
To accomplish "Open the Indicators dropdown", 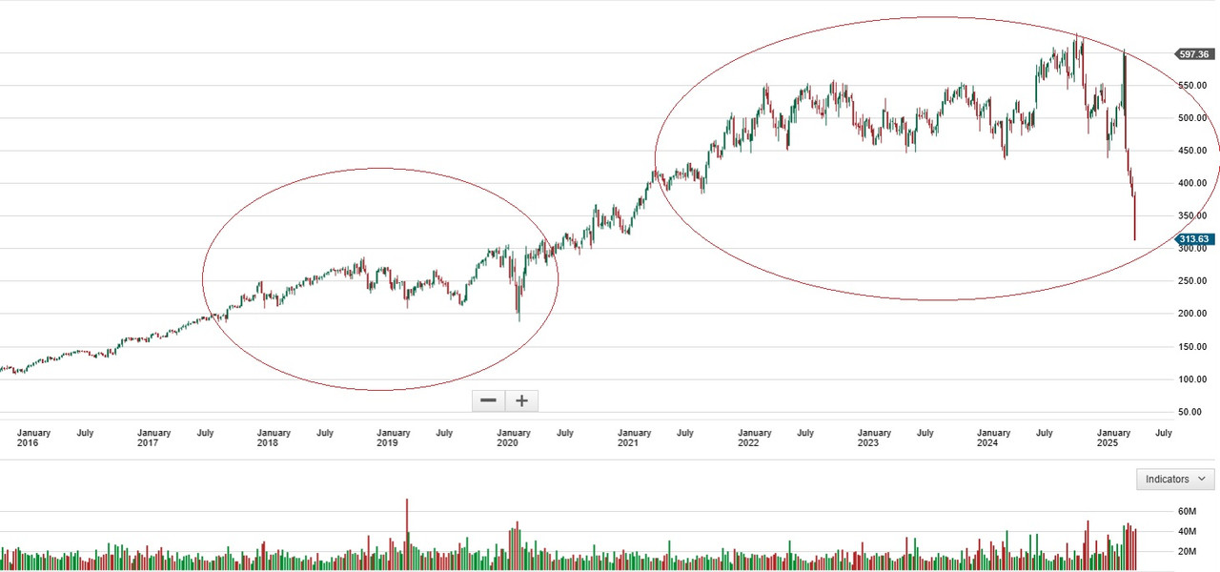I will [x=1175, y=479].
